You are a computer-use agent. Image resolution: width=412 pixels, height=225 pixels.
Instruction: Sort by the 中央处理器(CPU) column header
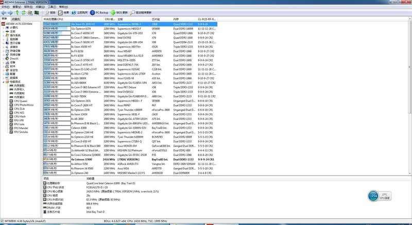72,19
